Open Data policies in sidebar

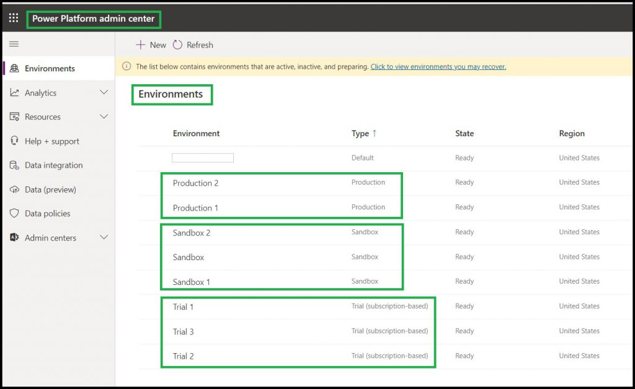point(59,214)
